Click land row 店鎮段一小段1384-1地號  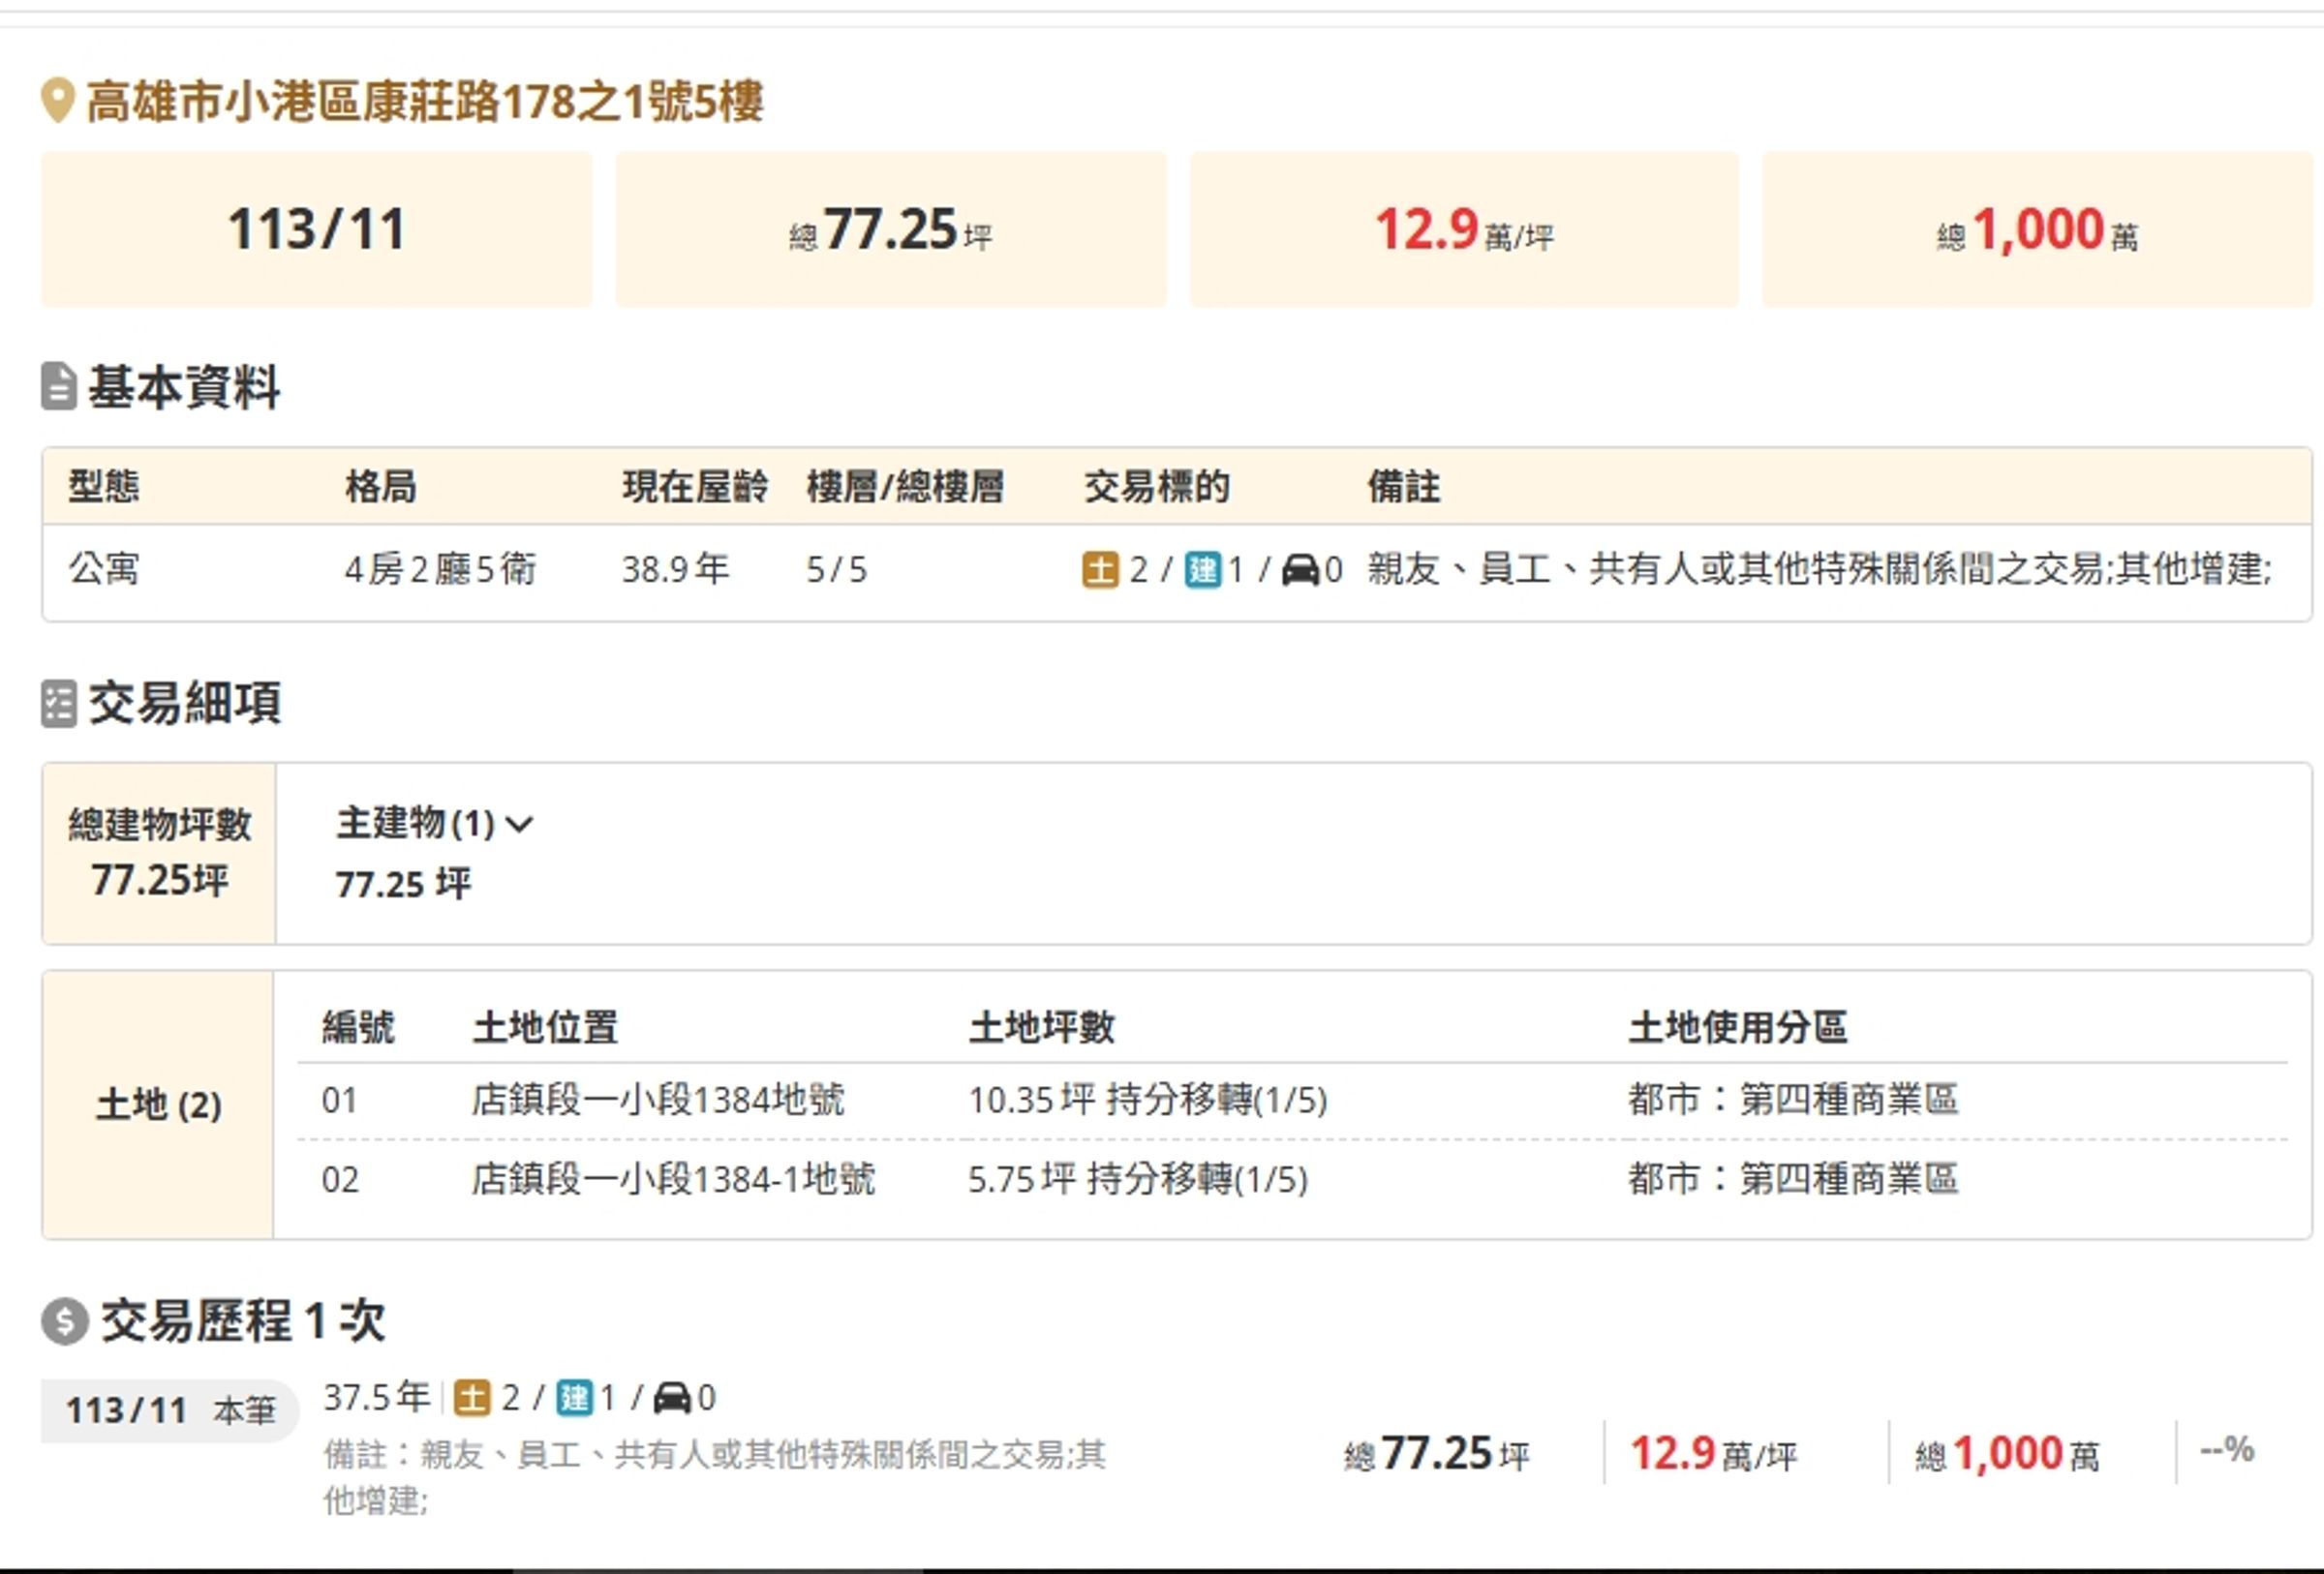(673, 1179)
